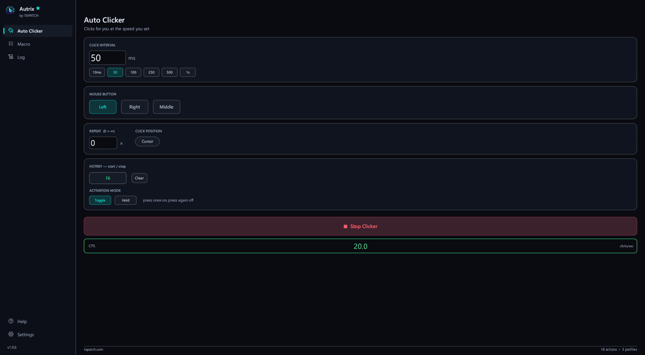Click the Log icon in sidebar

coord(11,57)
